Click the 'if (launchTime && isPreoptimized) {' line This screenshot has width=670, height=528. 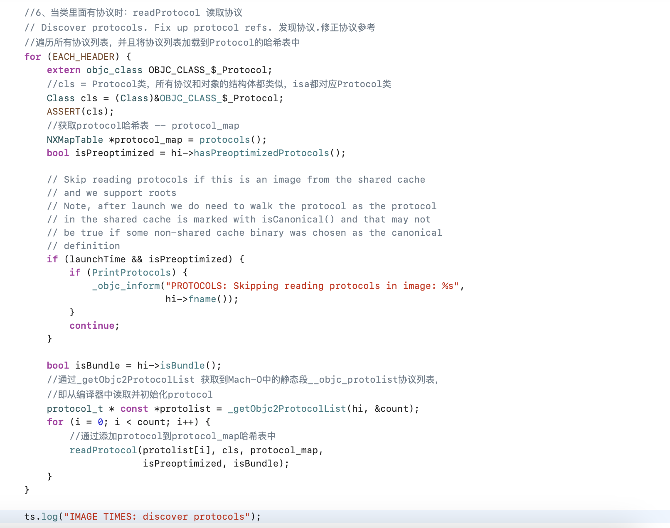pos(145,259)
